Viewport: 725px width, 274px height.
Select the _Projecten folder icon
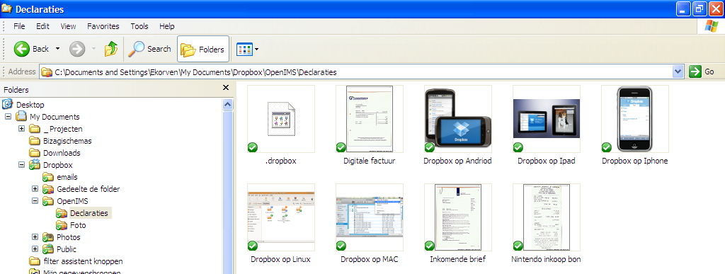click(35, 129)
